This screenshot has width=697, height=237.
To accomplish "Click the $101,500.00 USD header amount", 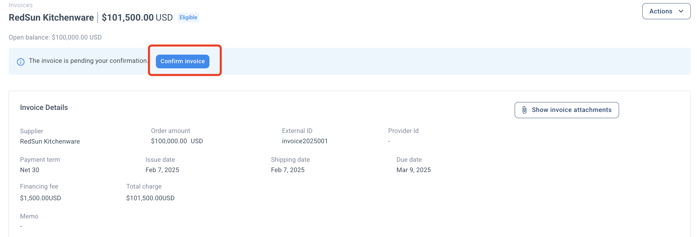I will click(137, 18).
